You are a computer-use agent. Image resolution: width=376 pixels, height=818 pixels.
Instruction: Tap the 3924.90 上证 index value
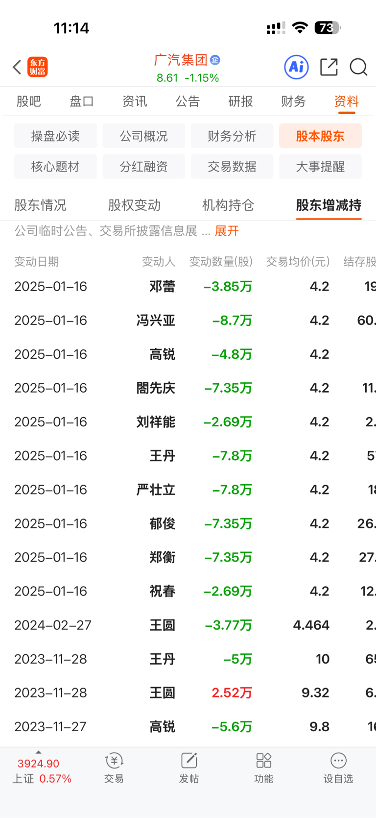point(38,764)
